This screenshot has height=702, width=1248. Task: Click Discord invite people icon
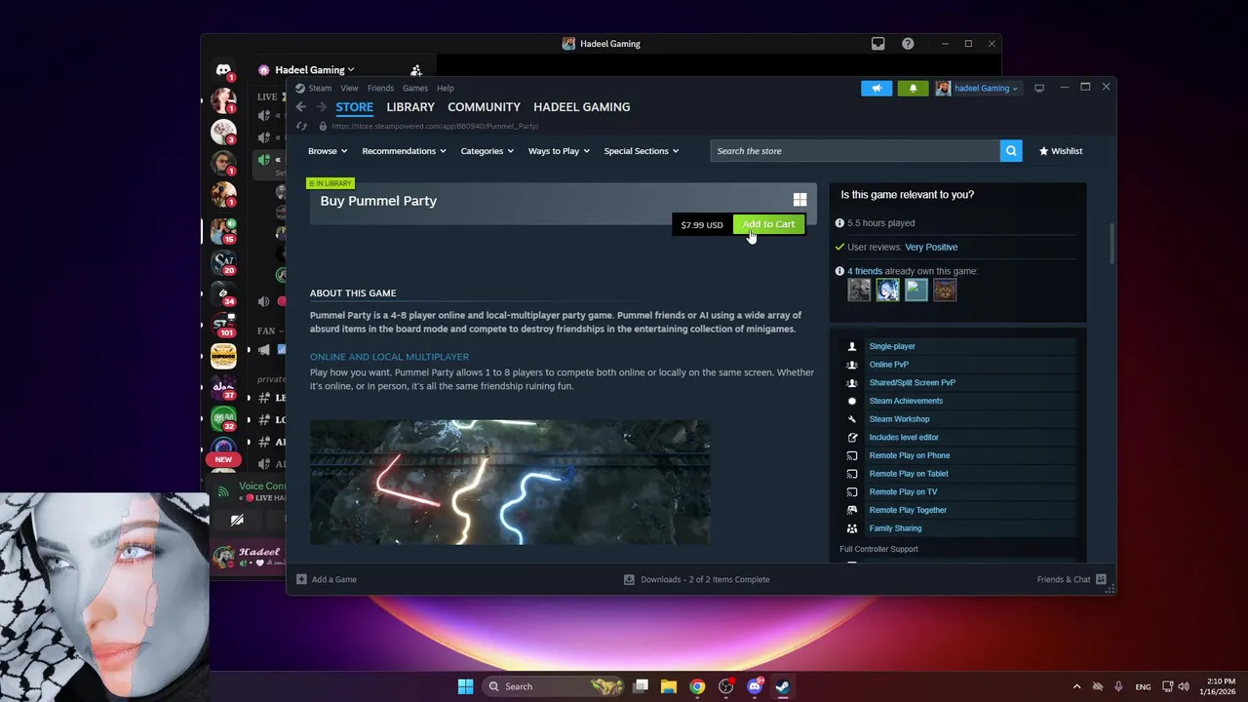click(x=416, y=70)
